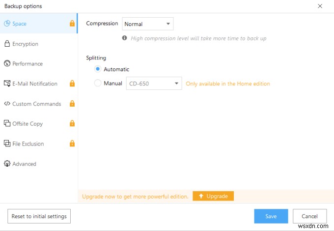Click the Space section icon in sidebar
The width and height of the screenshot is (334, 231).
click(x=7, y=24)
